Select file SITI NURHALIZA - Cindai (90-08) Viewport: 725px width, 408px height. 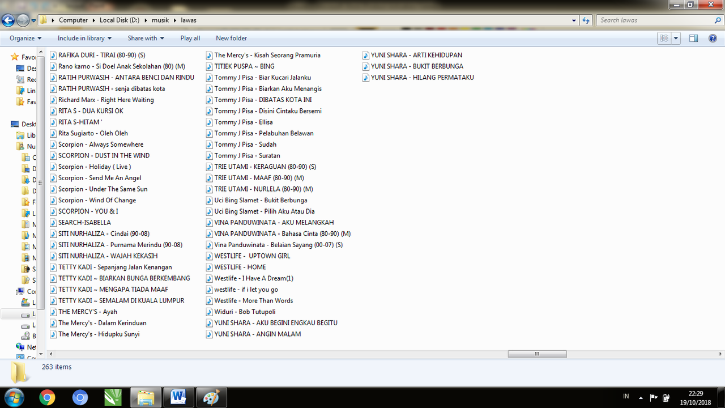pos(104,233)
